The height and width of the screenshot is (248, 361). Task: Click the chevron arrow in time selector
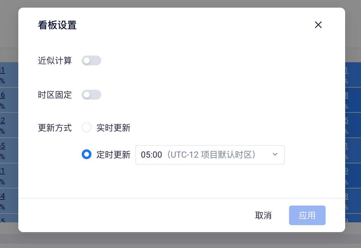275,155
